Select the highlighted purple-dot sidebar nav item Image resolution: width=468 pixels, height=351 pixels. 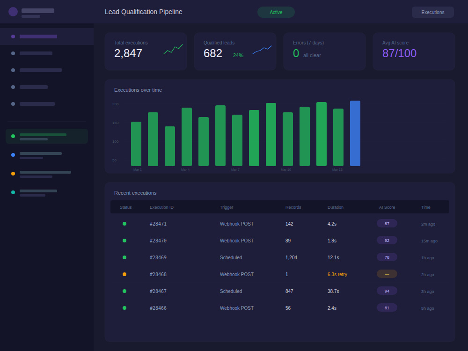click(47, 37)
